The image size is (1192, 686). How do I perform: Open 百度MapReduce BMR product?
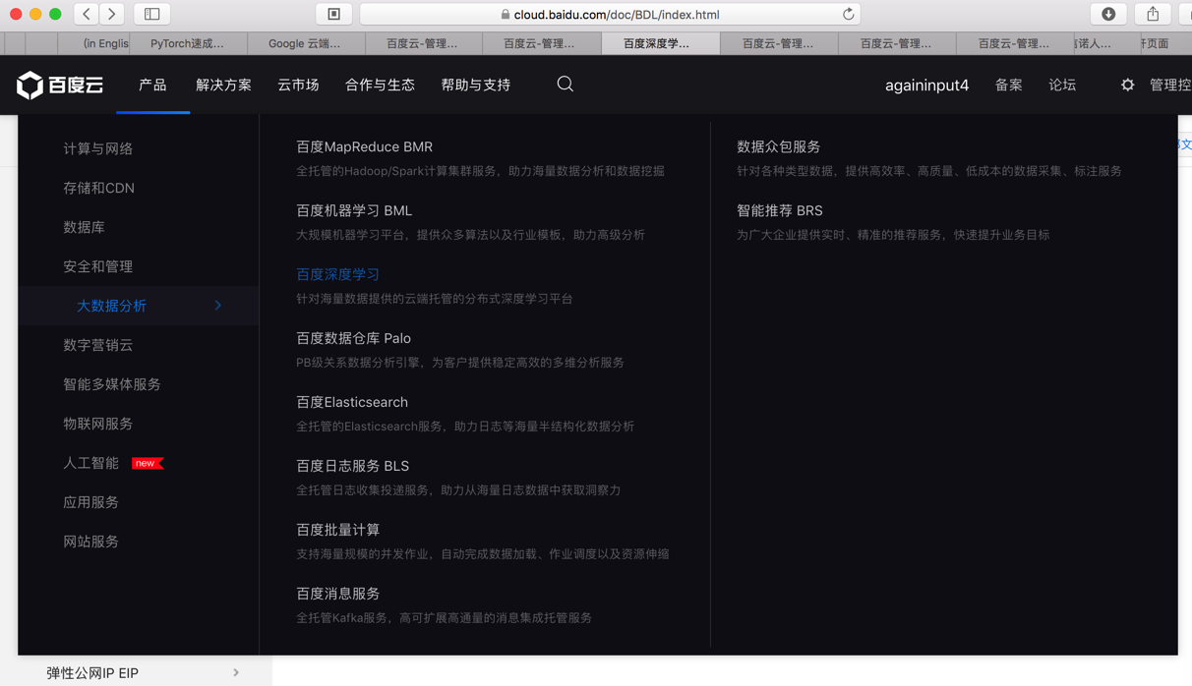365,146
